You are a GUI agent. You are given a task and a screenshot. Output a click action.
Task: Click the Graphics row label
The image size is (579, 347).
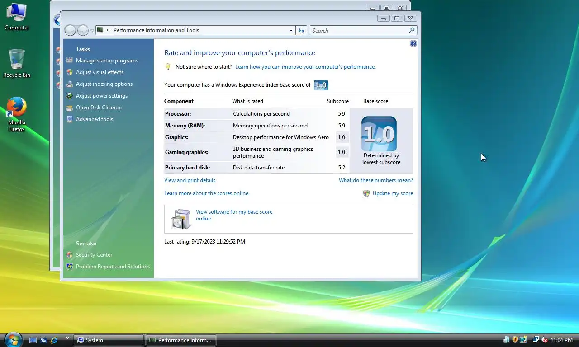click(x=176, y=137)
